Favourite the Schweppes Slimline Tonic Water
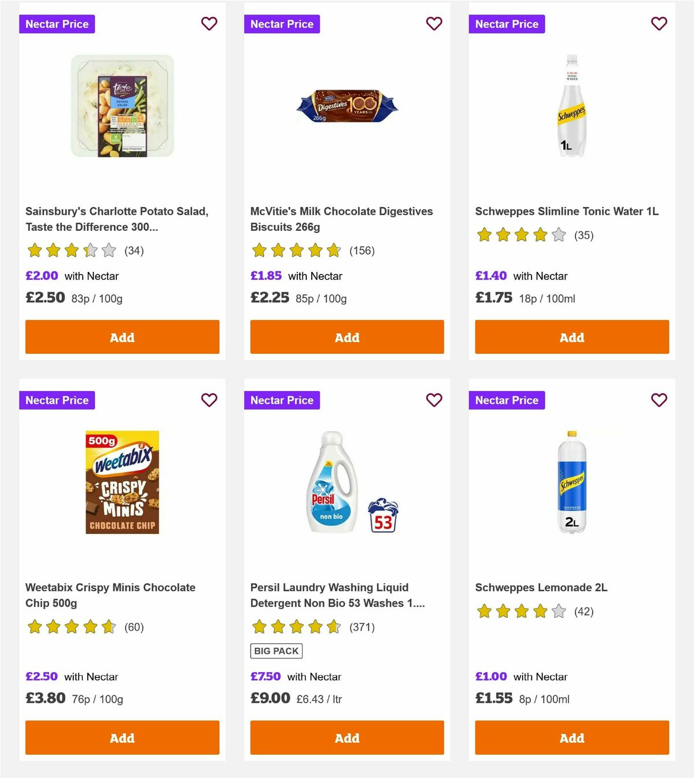Image resolution: width=694 pixels, height=778 pixels. tap(659, 24)
